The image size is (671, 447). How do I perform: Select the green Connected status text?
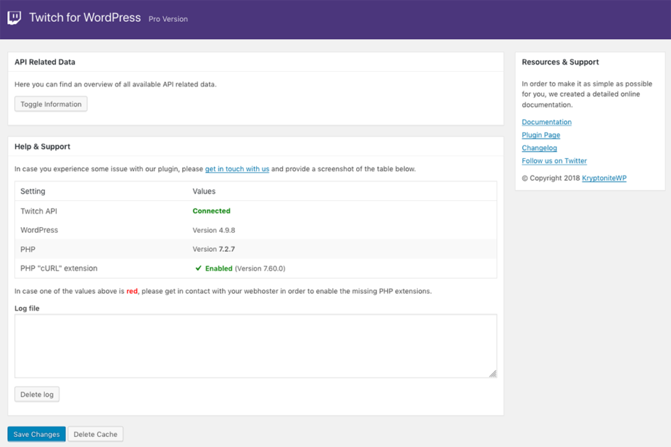[x=211, y=211]
